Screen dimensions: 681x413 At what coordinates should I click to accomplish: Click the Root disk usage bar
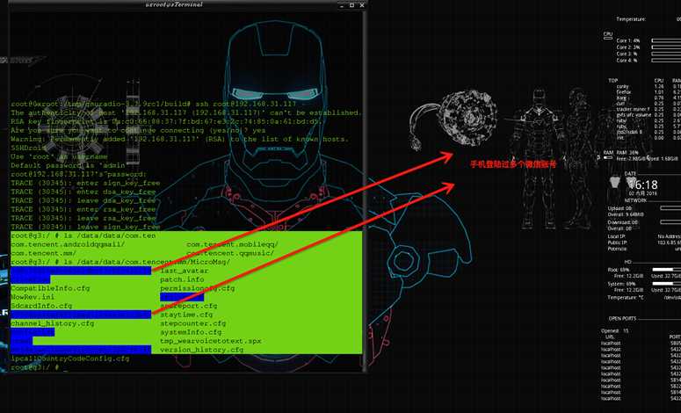[666, 270]
